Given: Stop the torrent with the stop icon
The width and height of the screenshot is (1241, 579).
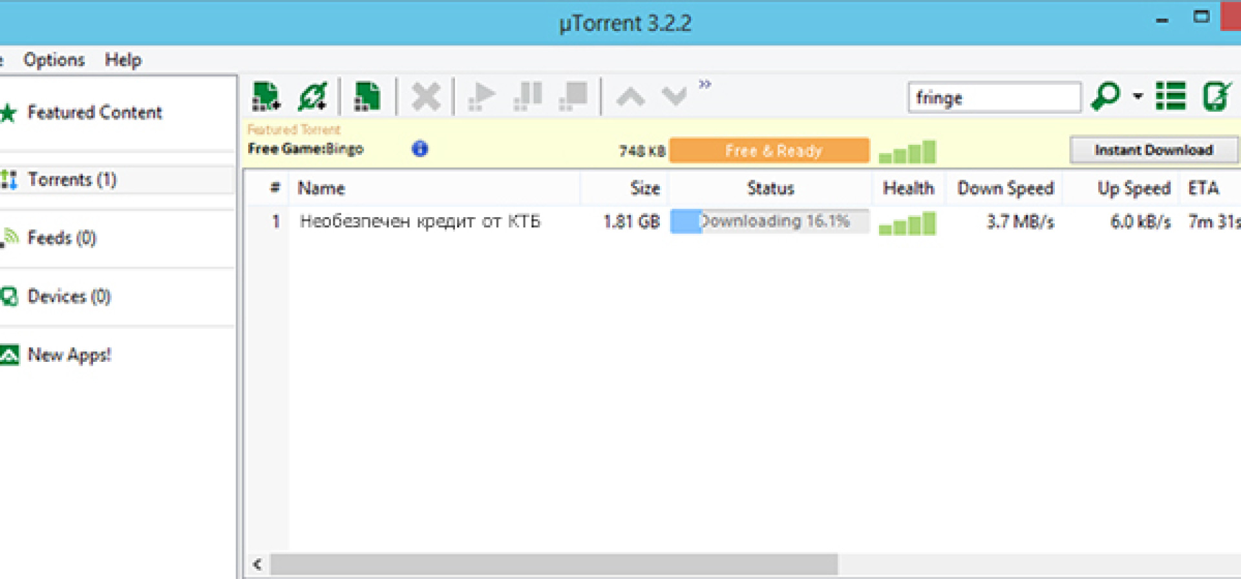Looking at the screenshot, I should pos(574,97).
